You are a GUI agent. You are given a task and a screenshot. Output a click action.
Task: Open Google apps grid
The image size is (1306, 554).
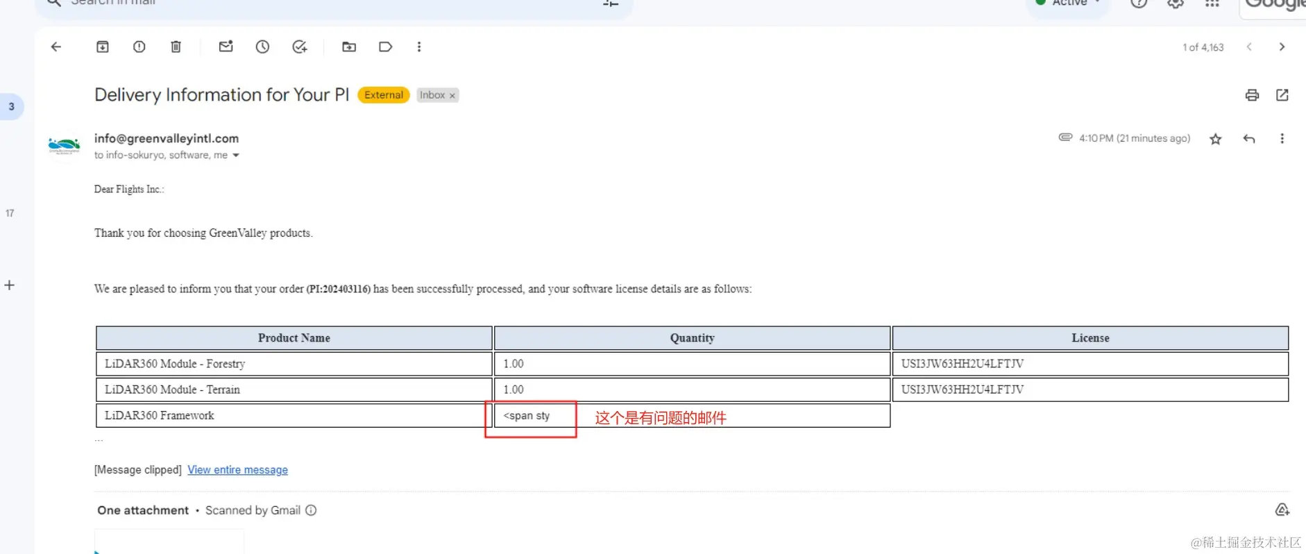[1212, 3]
